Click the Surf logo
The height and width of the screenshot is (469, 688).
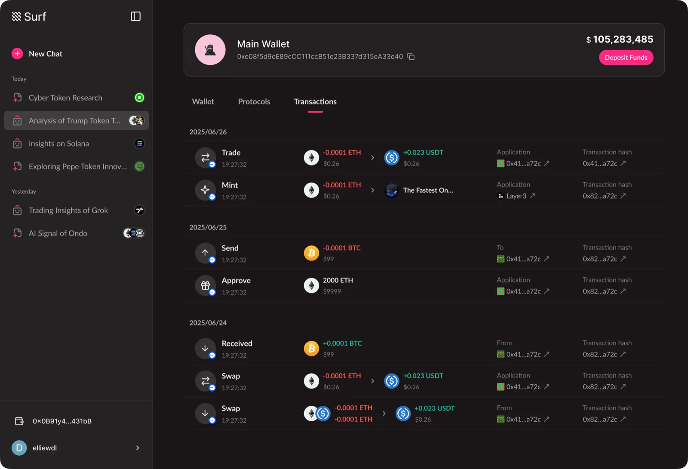point(29,16)
